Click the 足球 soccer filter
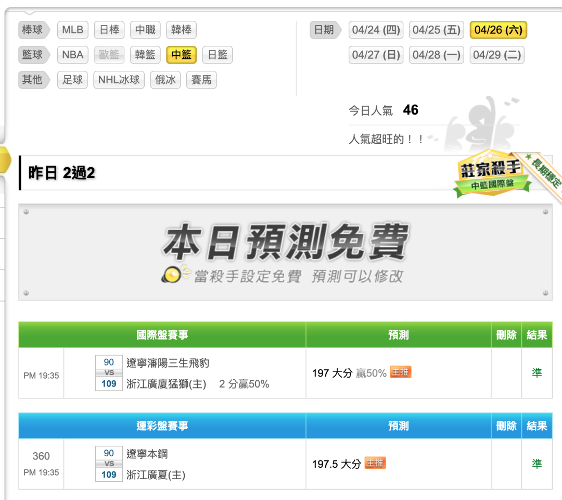Viewport: 562px width, 500px height. coord(73,80)
